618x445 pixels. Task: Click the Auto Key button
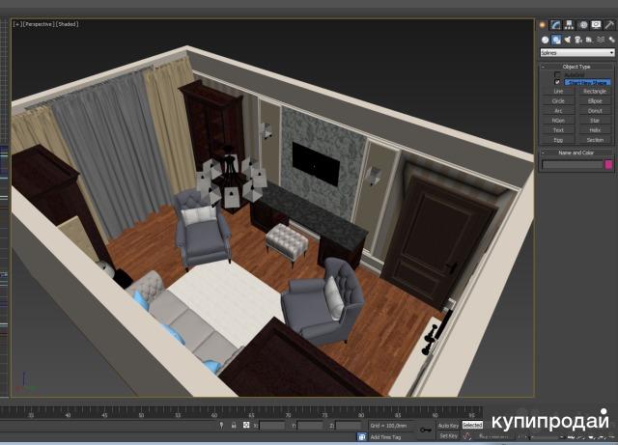[448, 425]
